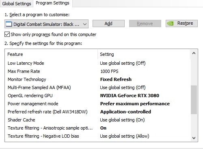Click the Restore button
This screenshot has height=149, width=203.
(x=181, y=23)
